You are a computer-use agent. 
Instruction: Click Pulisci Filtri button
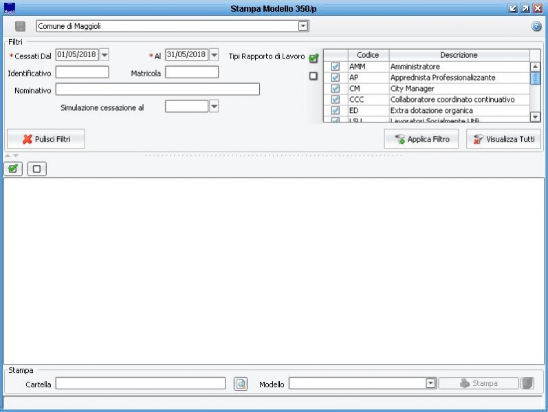[x=46, y=139]
